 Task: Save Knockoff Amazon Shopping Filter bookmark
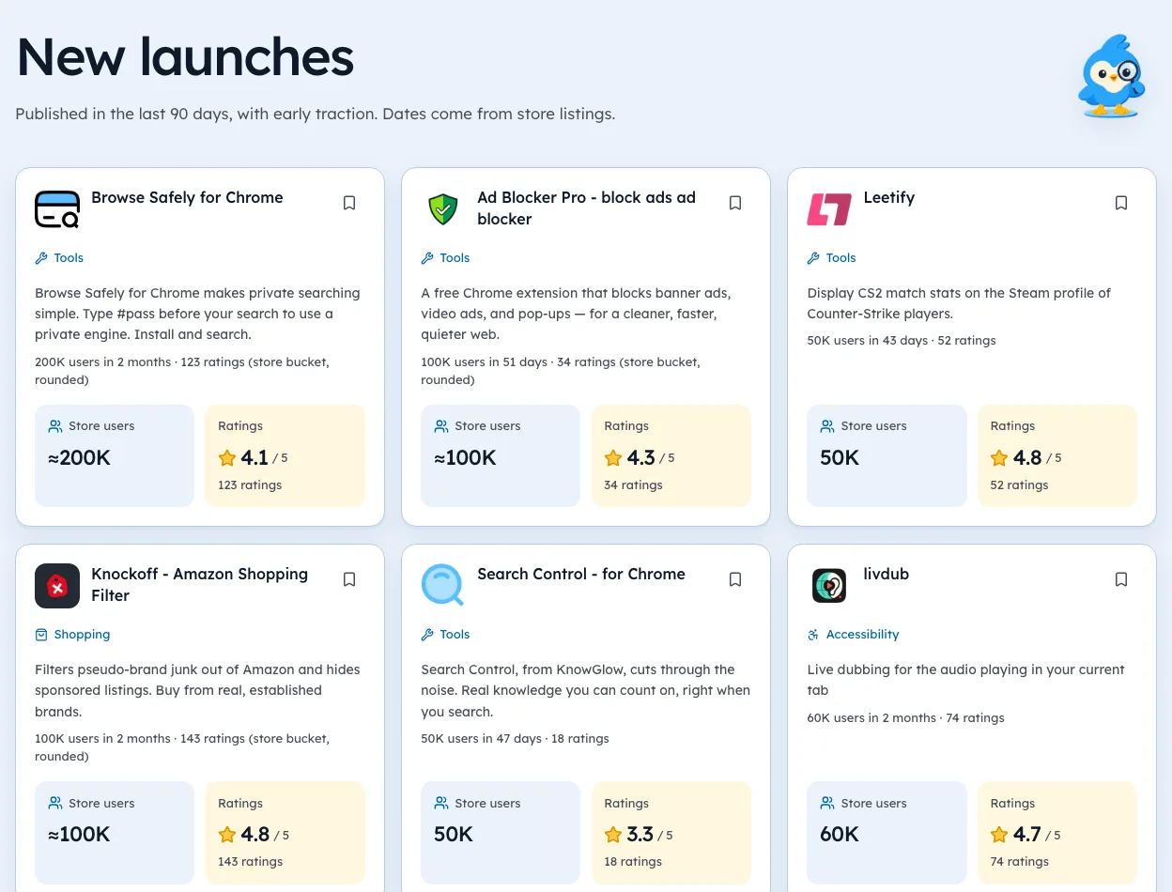pyautogui.click(x=349, y=579)
